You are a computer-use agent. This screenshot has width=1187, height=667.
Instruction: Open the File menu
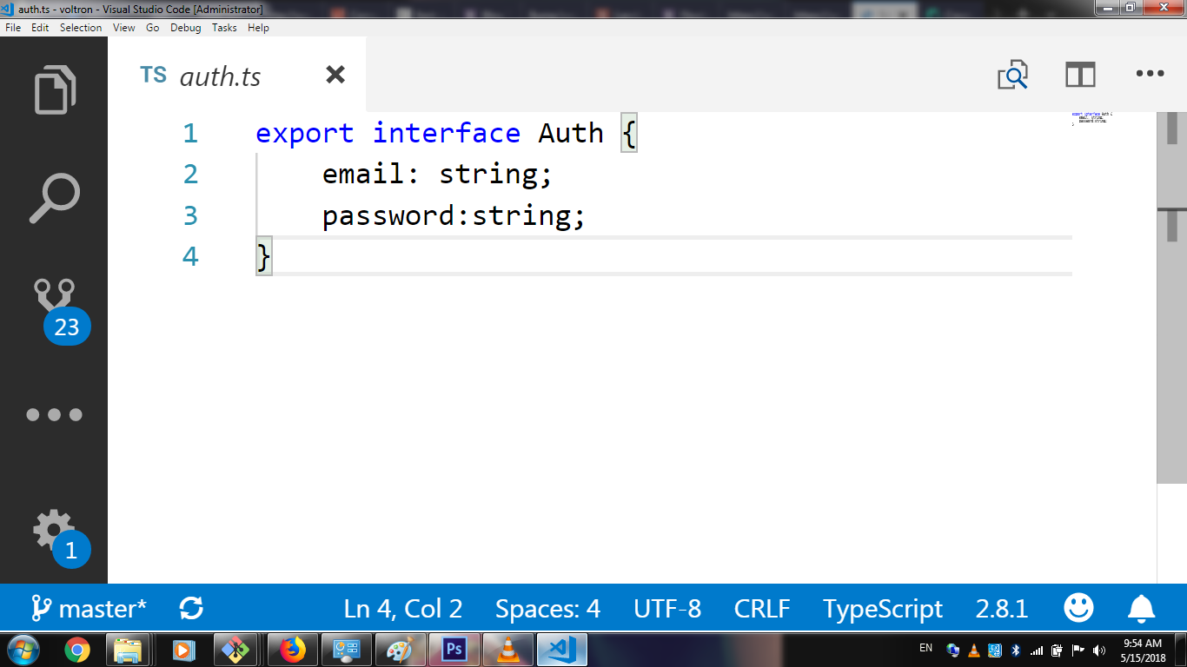[13, 28]
